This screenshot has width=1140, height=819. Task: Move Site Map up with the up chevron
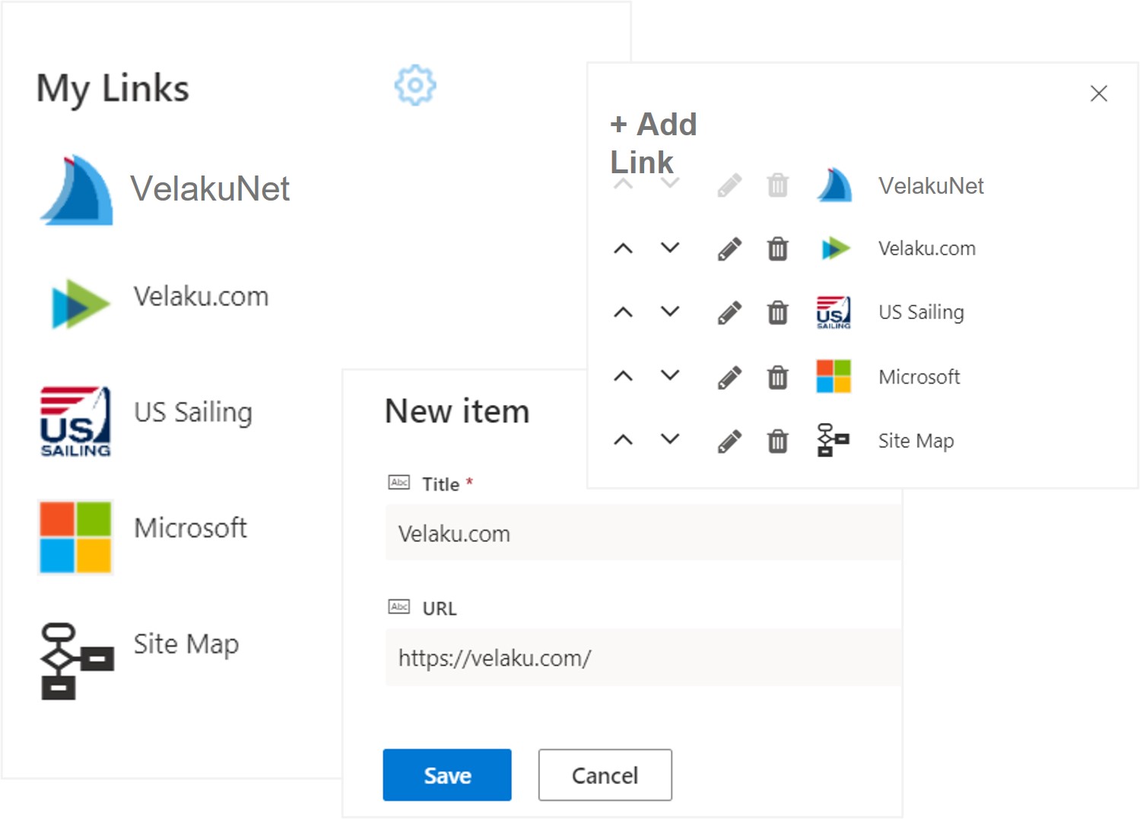coord(623,440)
